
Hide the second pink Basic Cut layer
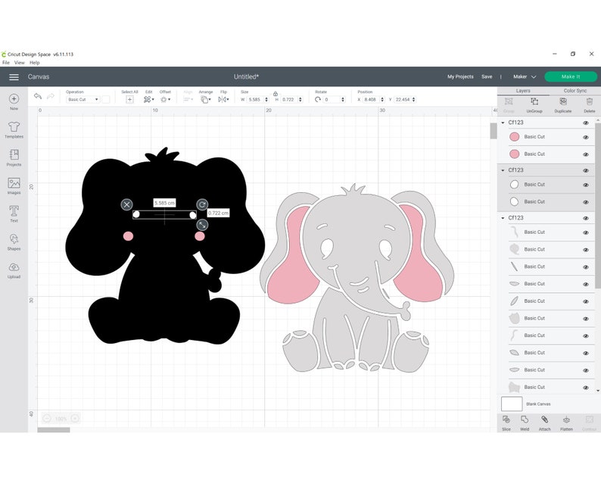click(x=586, y=154)
